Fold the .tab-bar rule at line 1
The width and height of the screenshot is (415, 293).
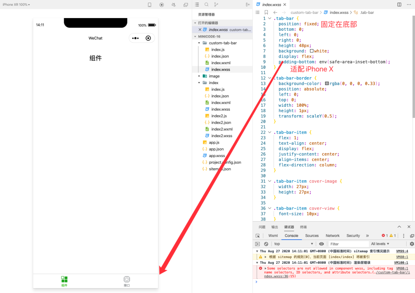270,18
